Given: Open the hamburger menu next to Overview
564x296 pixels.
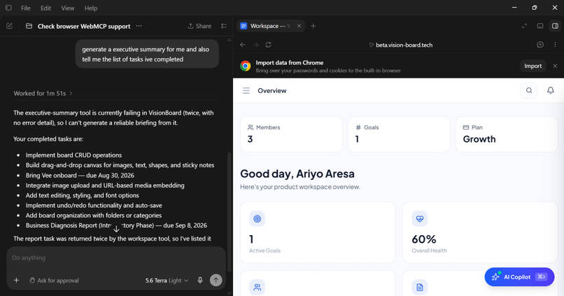Looking at the screenshot, I should coord(246,91).
